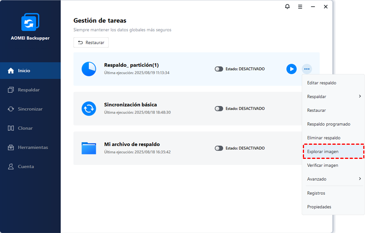Click the Clonar sidebar icon
This screenshot has height=233, width=366.
[11, 128]
